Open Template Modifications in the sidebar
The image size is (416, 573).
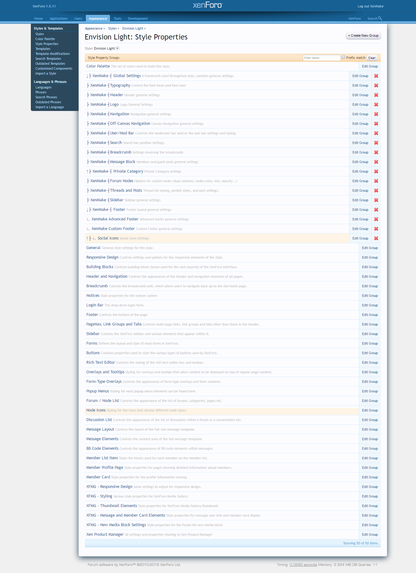pyautogui.click(x=52, y=54)
